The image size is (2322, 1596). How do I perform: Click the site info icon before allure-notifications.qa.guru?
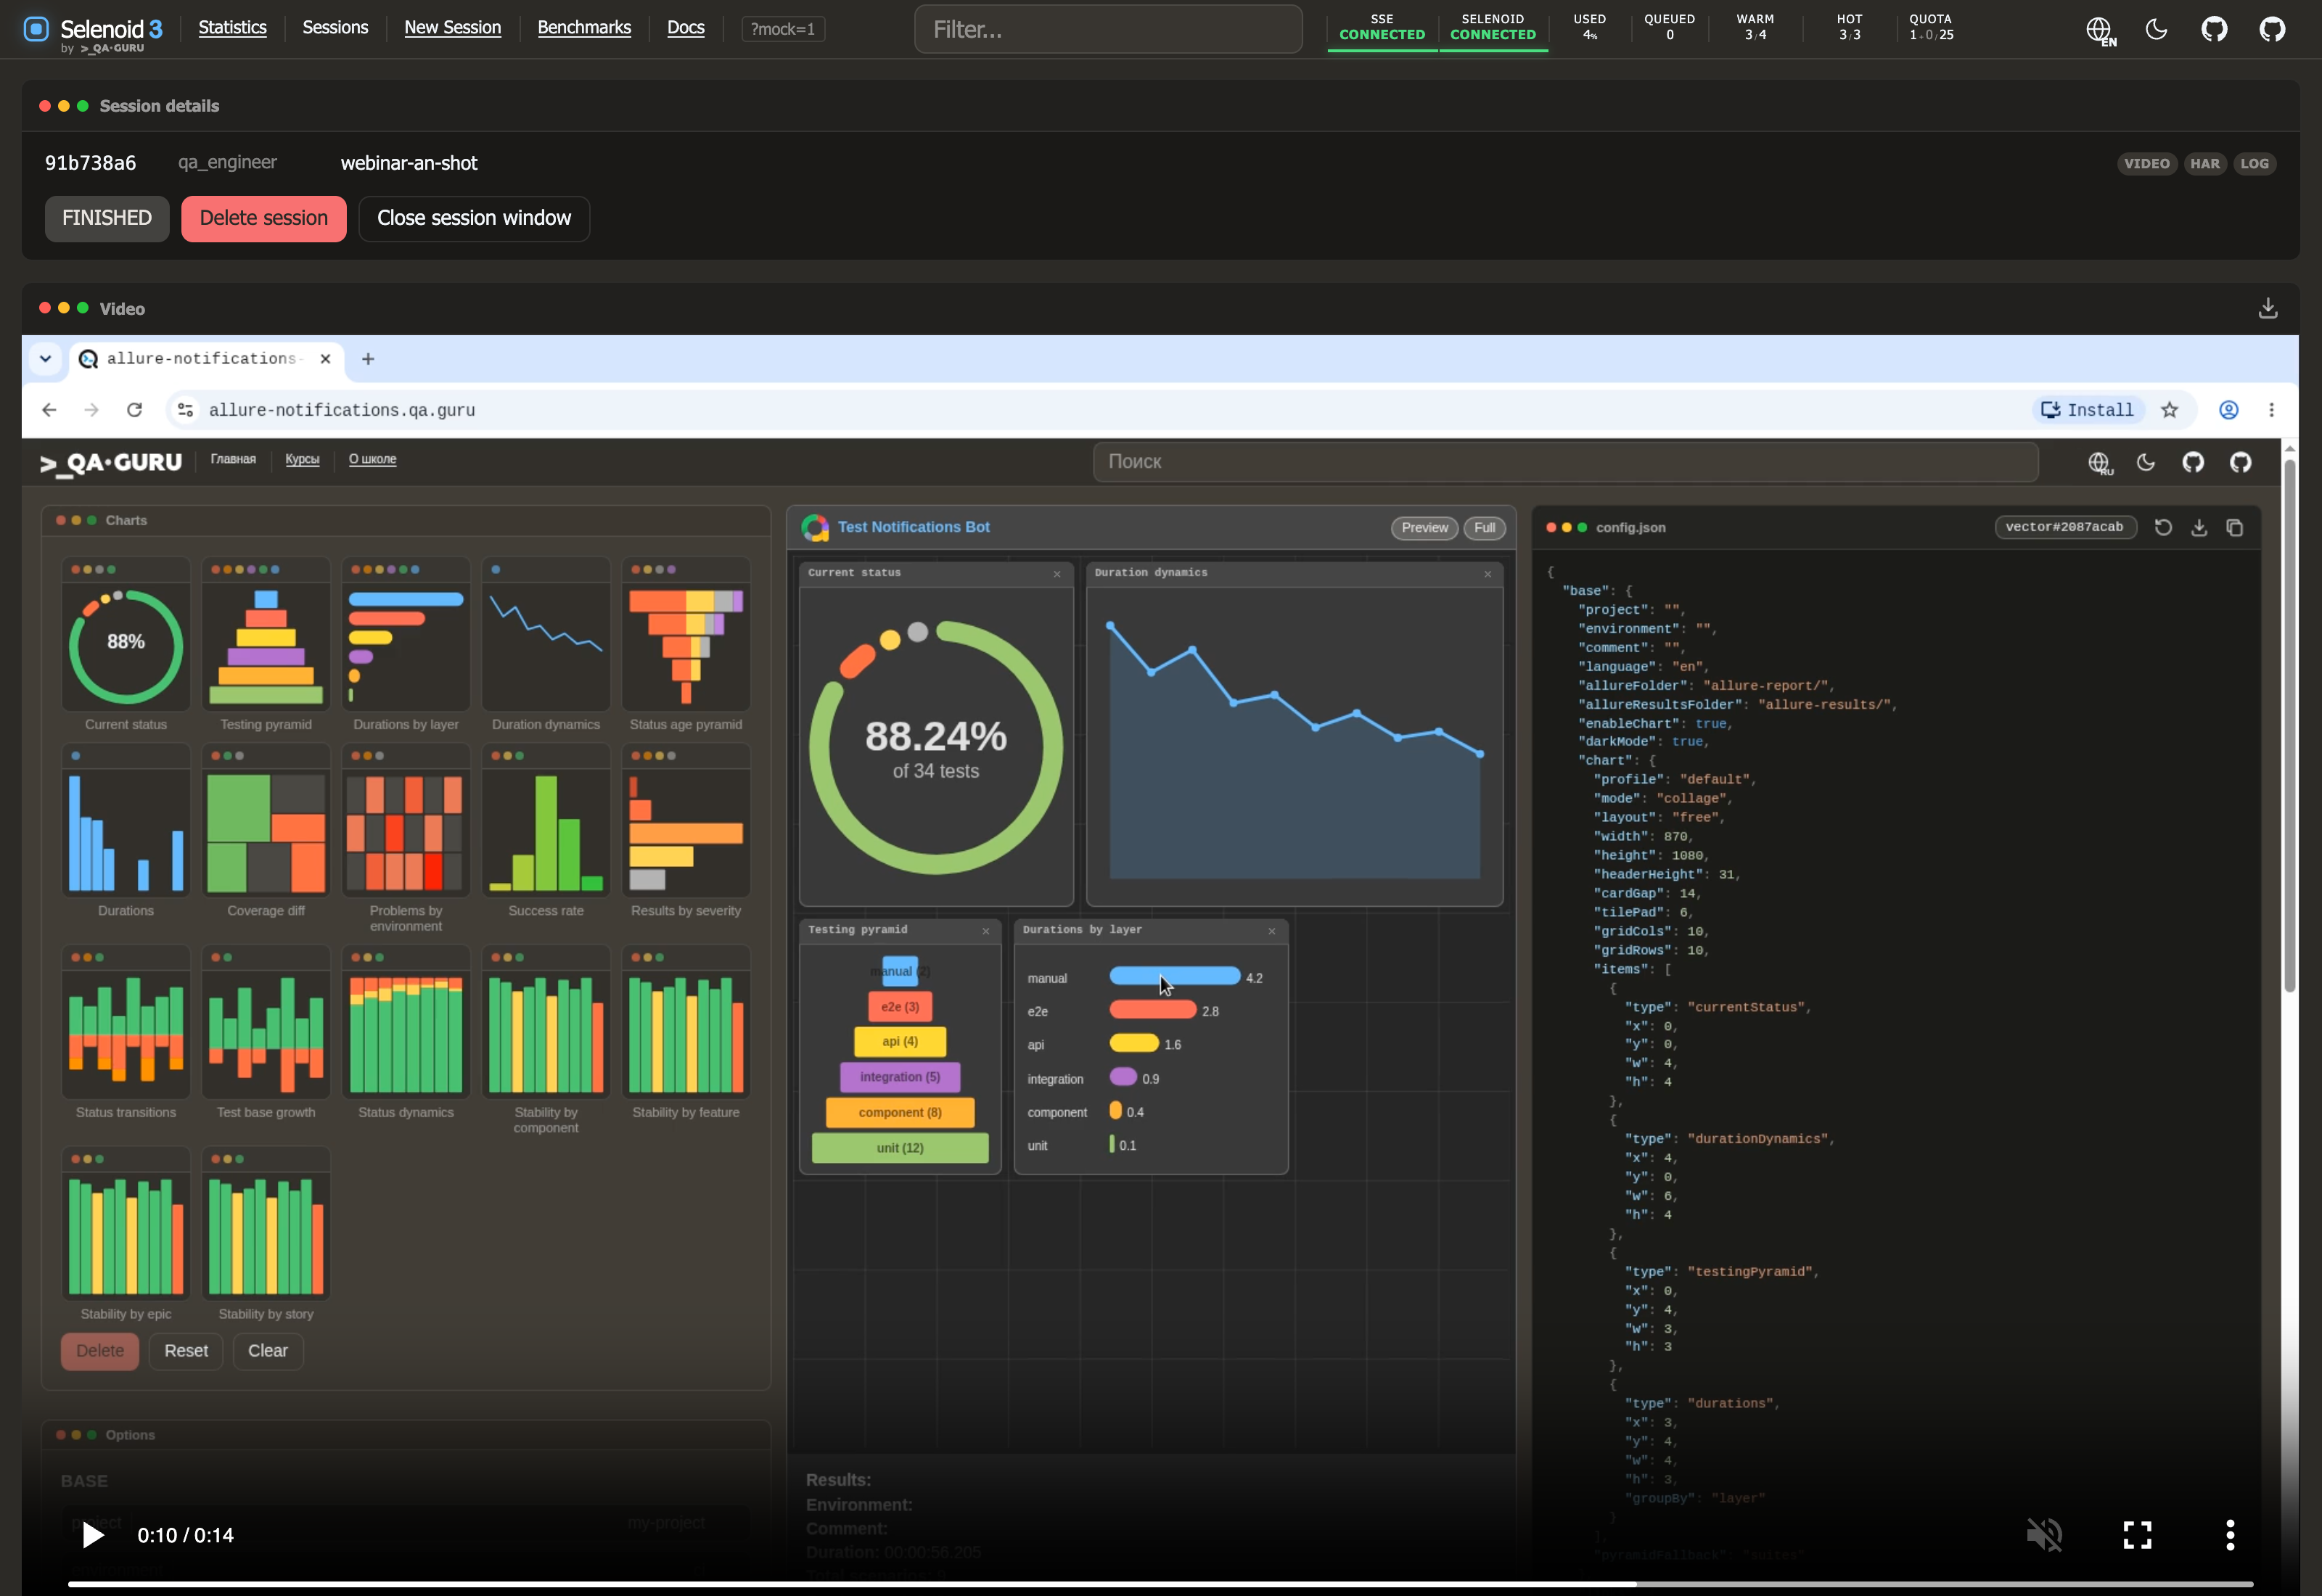pyautogui.click(x=185, y=410)
